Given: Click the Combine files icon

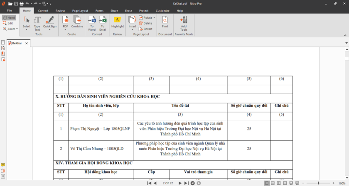Looking at the screenshot, I should point(77,22).
